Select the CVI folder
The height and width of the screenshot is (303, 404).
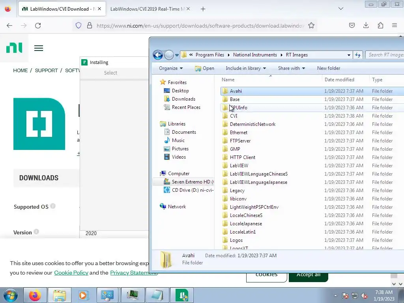(x=234, y=116)
